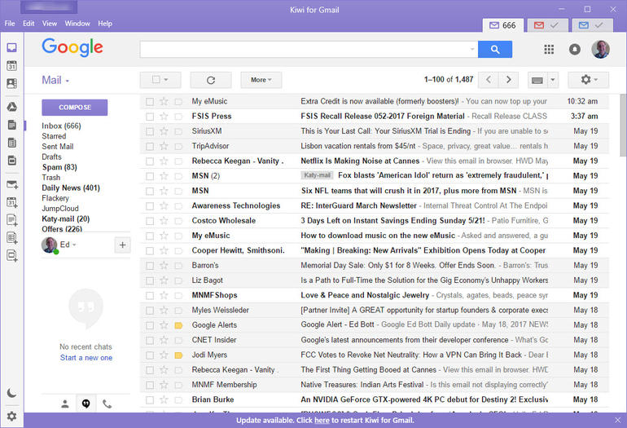Open Hangouts contacts tab icon
The image size is (627, 428).
pyautogui.click(x=65, y=404)
